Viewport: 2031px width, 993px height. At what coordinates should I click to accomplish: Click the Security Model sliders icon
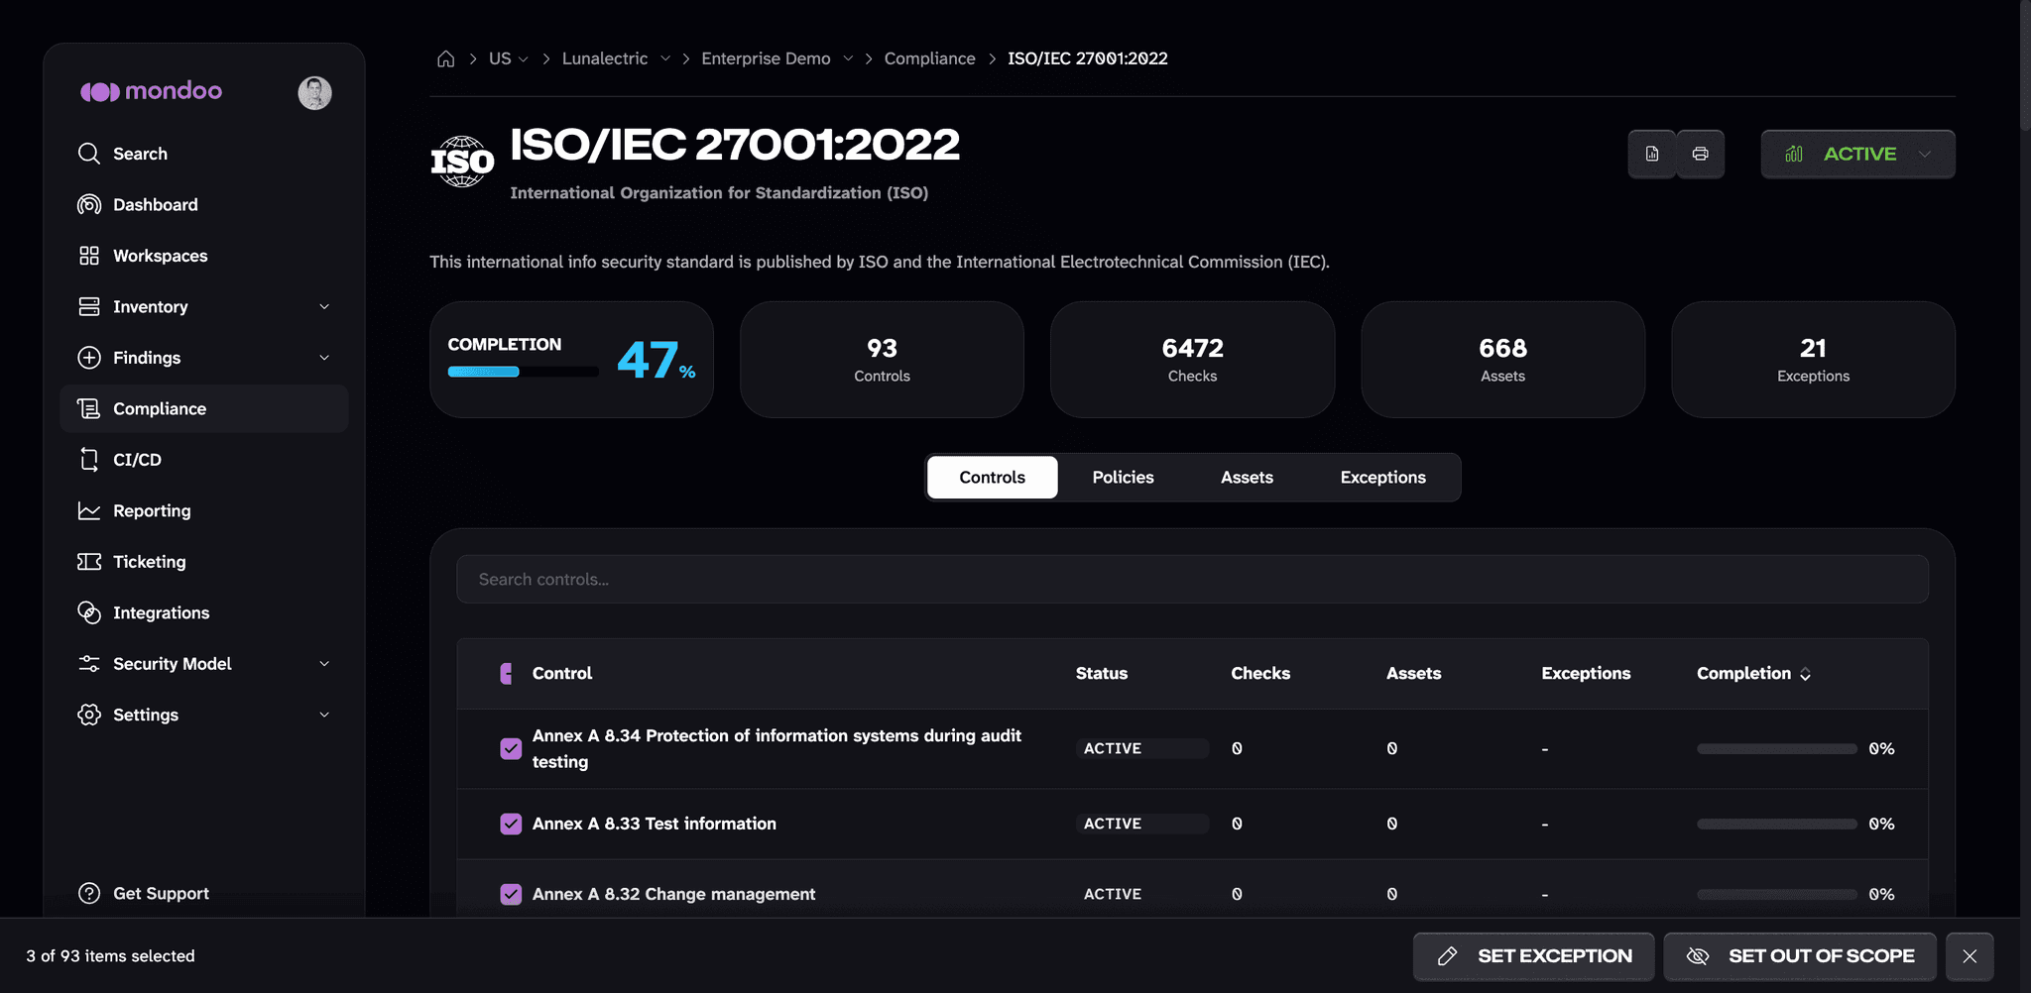click(x=89, y=664)
